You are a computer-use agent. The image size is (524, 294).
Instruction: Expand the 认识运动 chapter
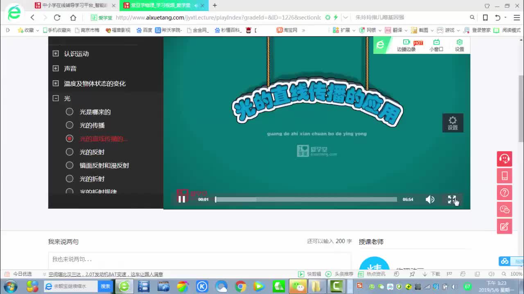[x=56, y=53]
